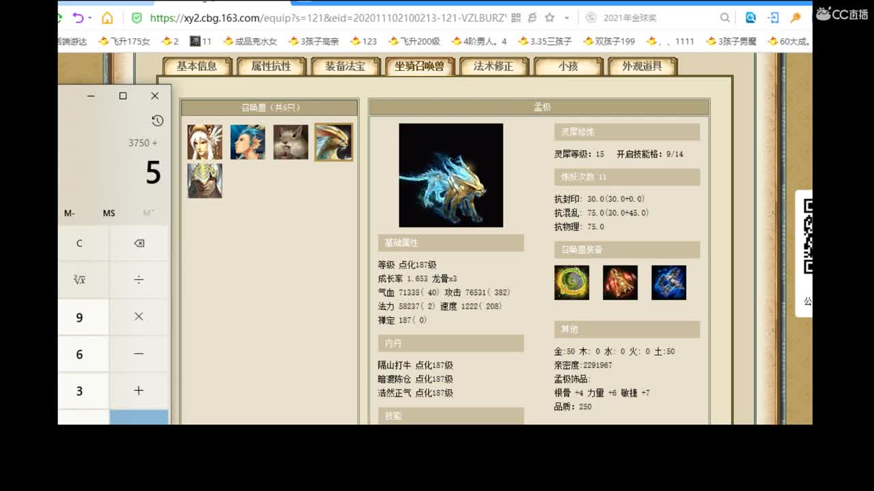Click calculator MS memory store button
874x491 pixels.
pyautogui.click(x=109, y=213)
